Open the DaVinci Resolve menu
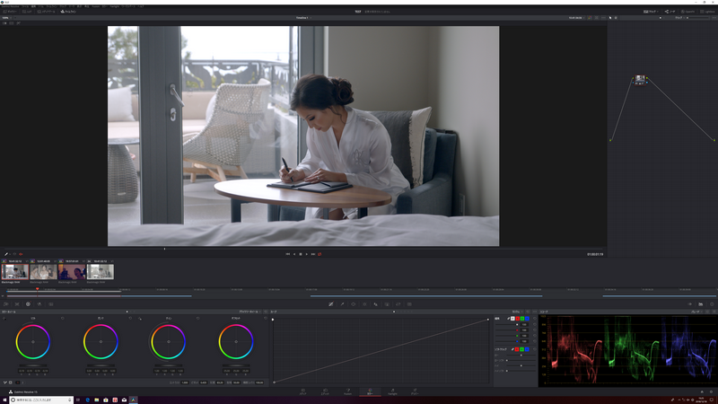Viewport: 718px width, 404px height. [11, 6]
